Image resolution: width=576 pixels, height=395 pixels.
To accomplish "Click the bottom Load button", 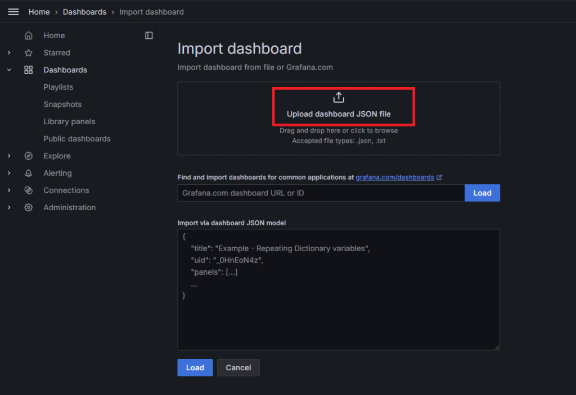I will [x=195, y=367].
